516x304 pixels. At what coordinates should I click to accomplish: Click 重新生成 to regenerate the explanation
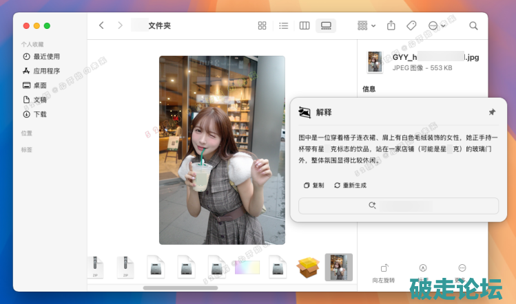350,185
